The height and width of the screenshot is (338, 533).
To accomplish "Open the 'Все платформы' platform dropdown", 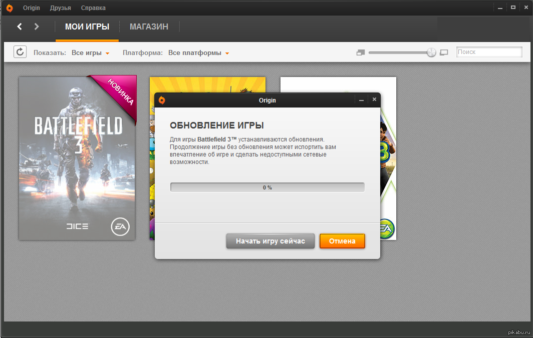I will coord(198,53).
